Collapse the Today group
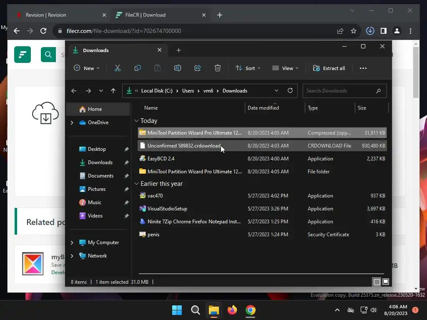This screenshot has height=320, width=427. pos(136,120)
